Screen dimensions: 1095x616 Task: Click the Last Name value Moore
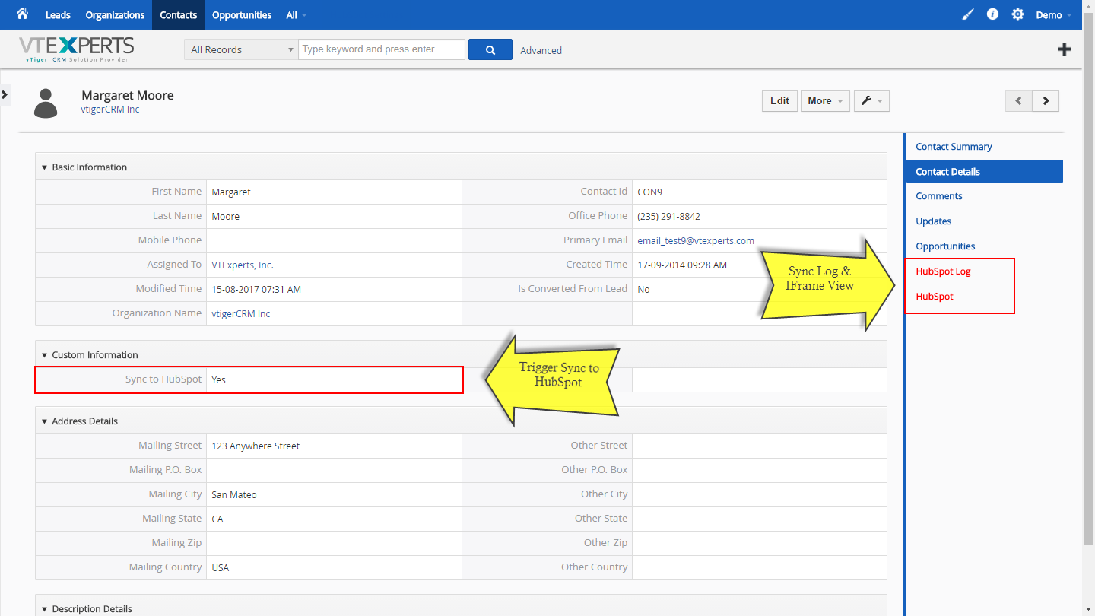225,217
